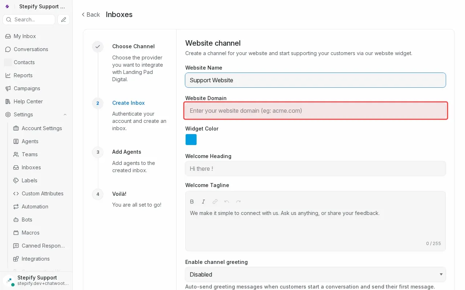The image size is (465, 290).
Task: Click the compose new conversation pencil icon
Action: point(64,20)
